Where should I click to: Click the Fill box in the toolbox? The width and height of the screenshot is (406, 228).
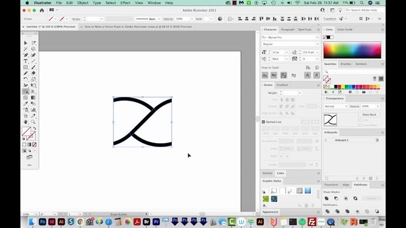26,131
